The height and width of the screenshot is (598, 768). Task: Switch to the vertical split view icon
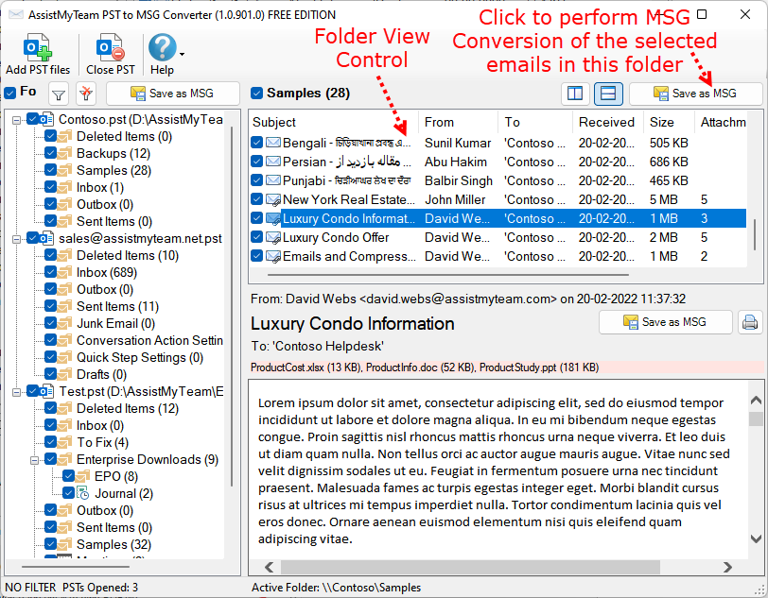tap(574, 94)
